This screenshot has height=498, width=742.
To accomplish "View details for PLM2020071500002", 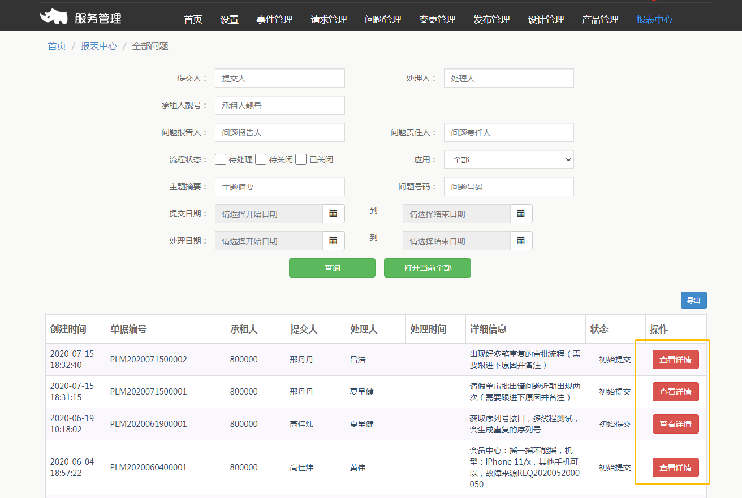I will point(675,360).
